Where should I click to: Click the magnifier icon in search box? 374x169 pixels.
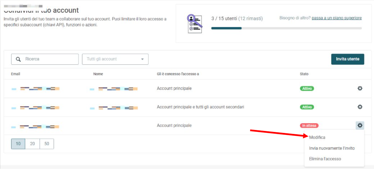coord(19,59)
